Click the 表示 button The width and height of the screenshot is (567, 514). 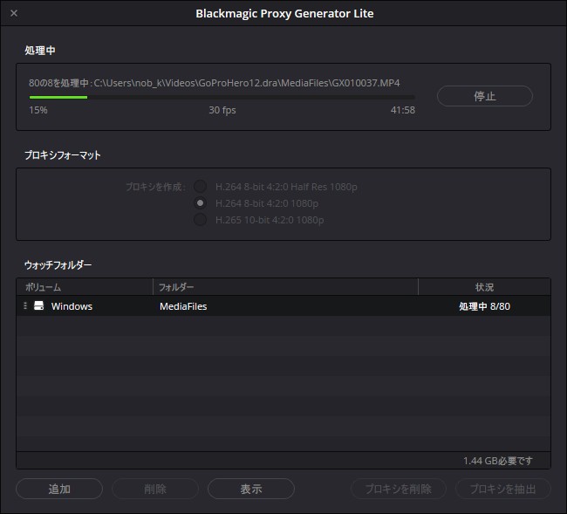tap(251, 489)
